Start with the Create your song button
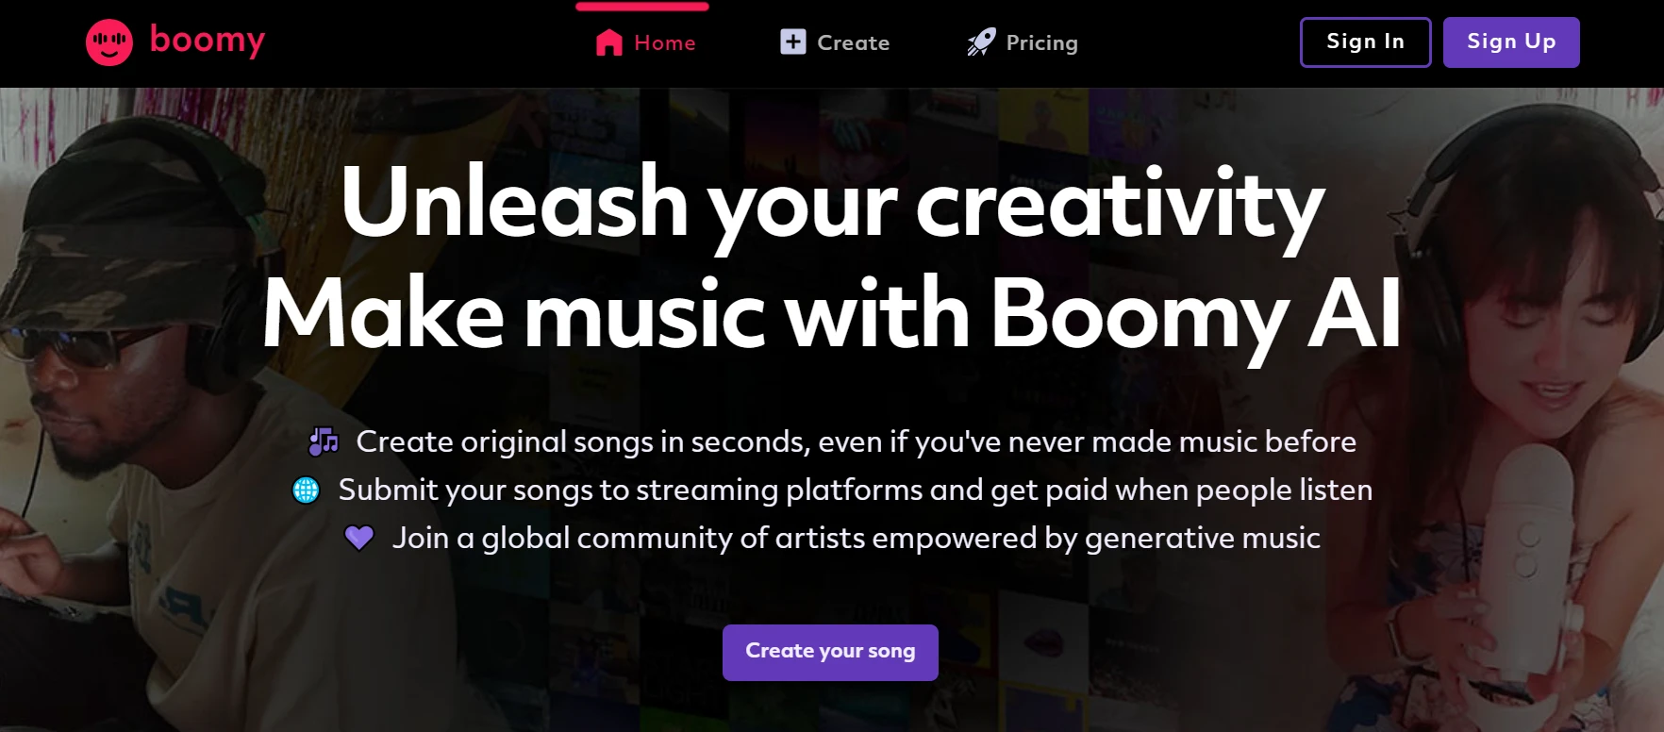The height and width of the screenshot is (732, 1664). [x=830, y=652]
